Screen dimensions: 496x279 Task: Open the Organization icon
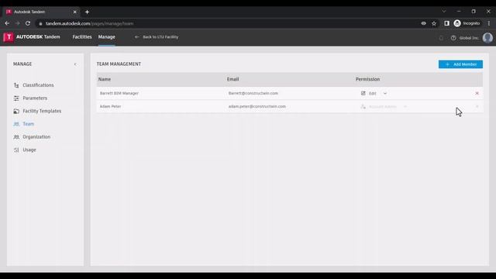[x=16, y=137]
